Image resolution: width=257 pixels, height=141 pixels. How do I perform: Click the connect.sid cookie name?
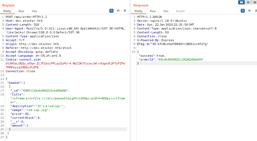29,60
